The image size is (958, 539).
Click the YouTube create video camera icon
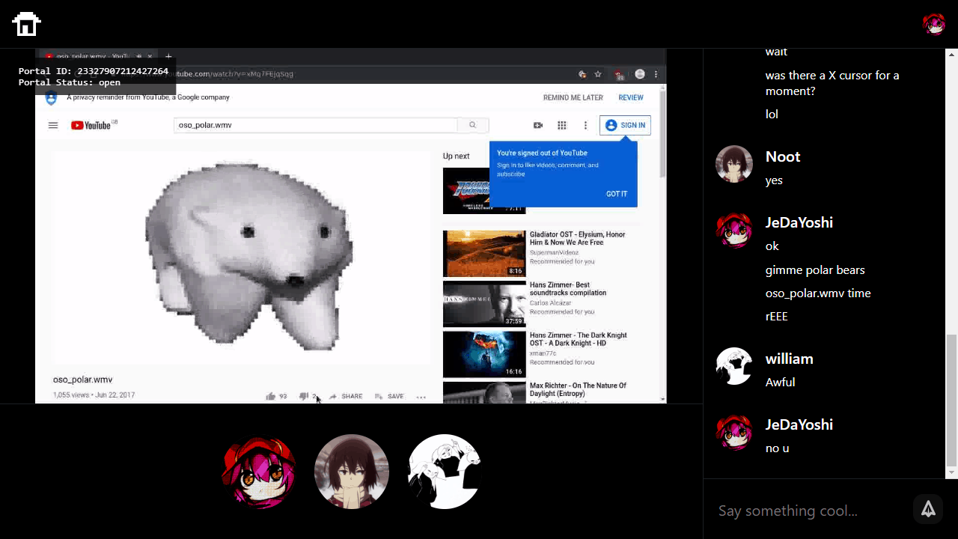pos(537,125)
